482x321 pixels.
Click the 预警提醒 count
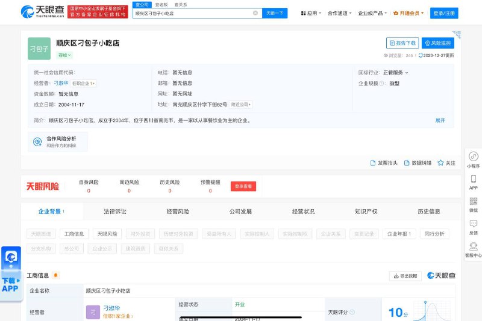210,191
